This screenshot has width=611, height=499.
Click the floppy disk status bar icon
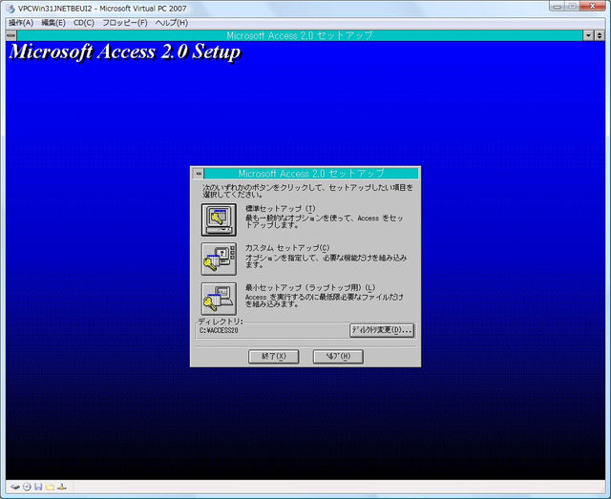click(38, 487)
